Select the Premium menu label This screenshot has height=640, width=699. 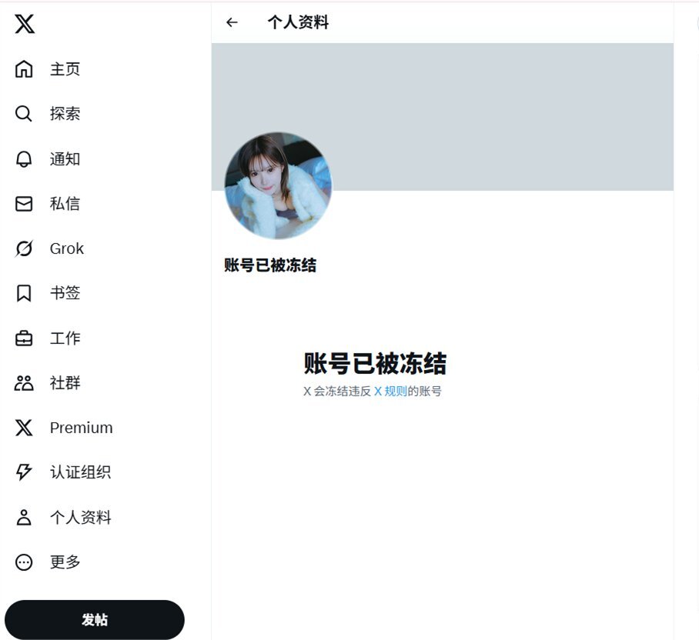tap(81, 428)
